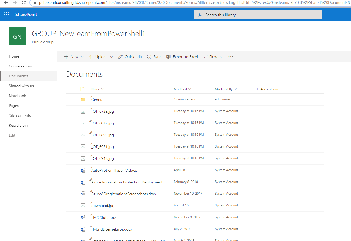Click the 'Public group' label
The height and width of the screenshot is (241, 351).
[x=43, y=42]
